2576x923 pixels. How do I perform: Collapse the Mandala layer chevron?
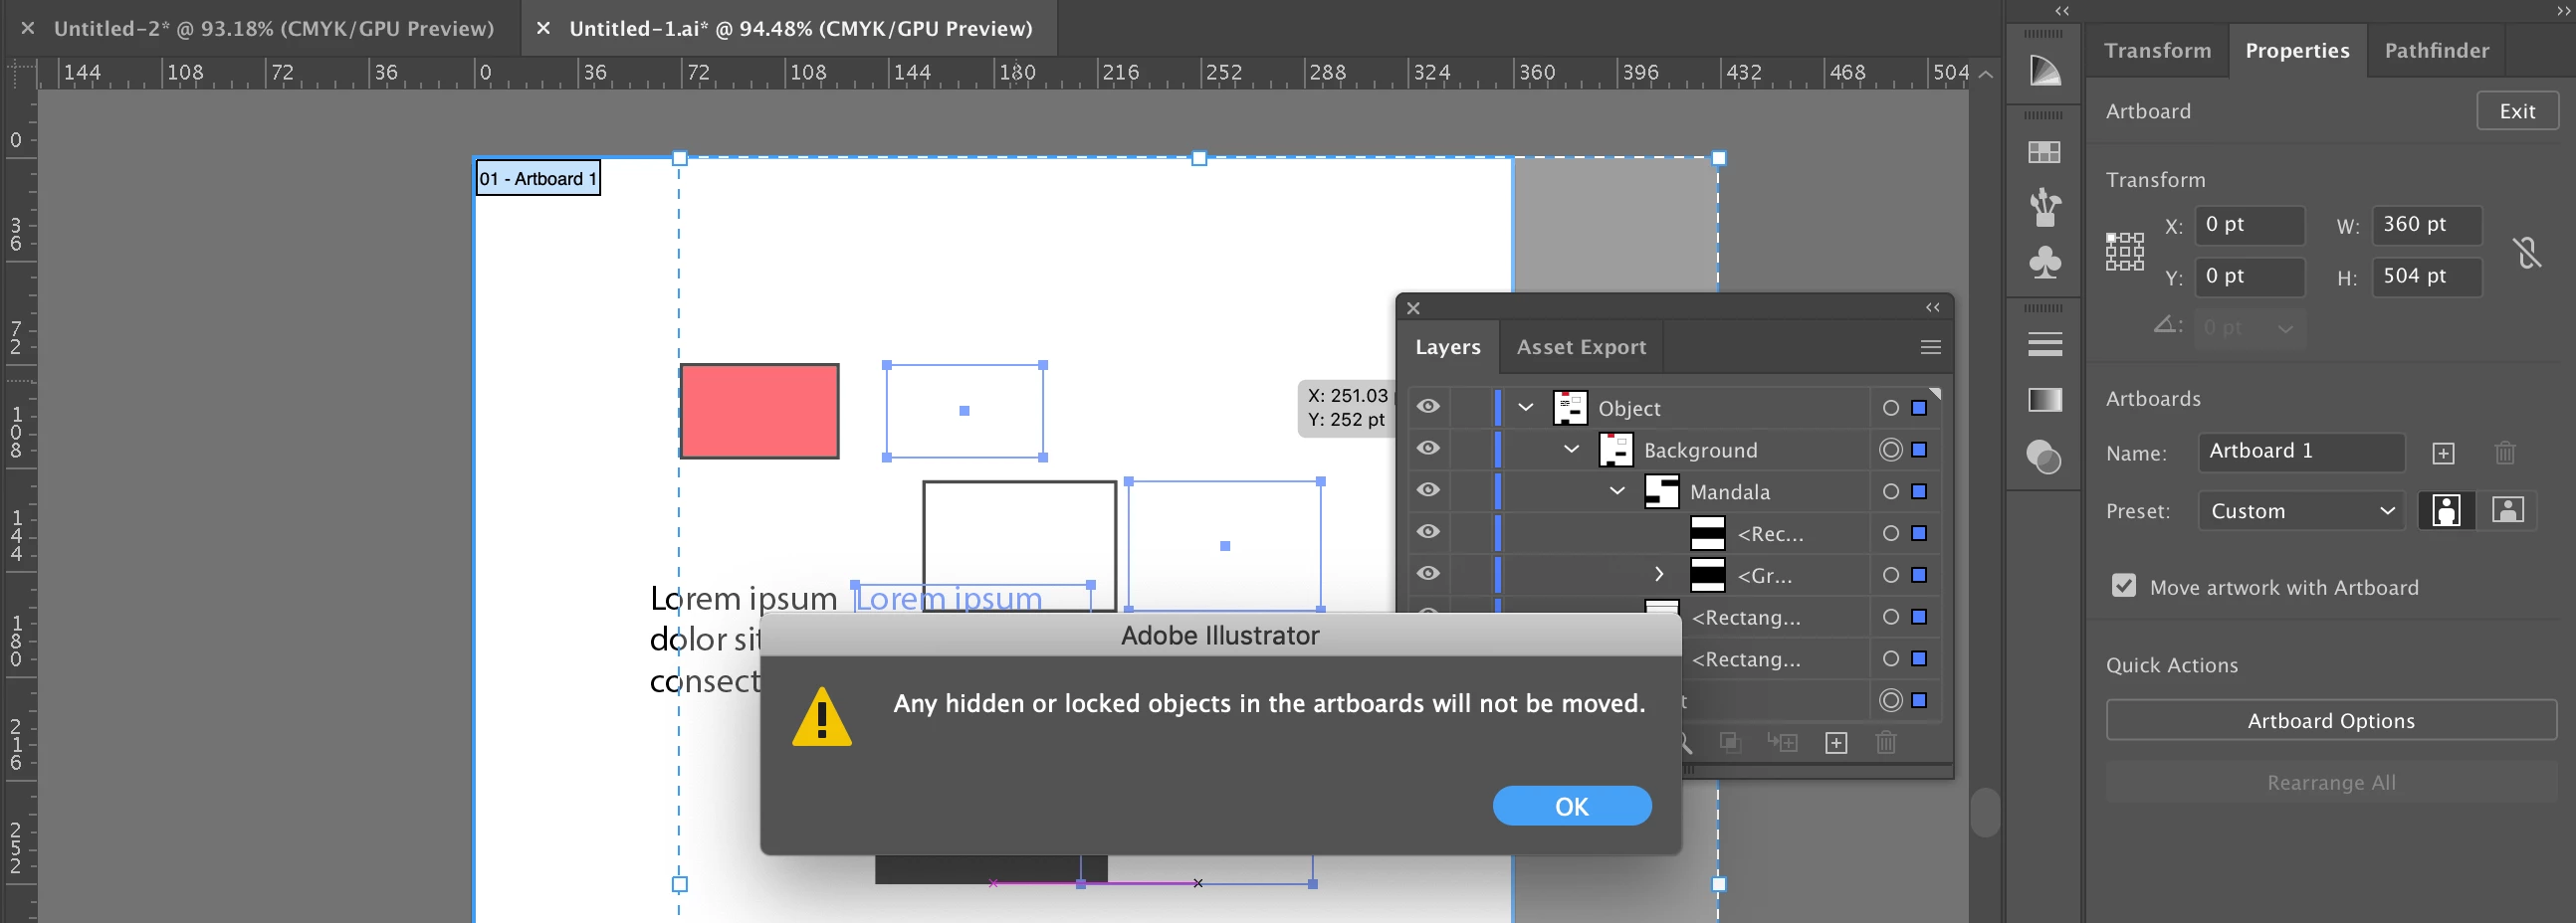point(1618,491)
